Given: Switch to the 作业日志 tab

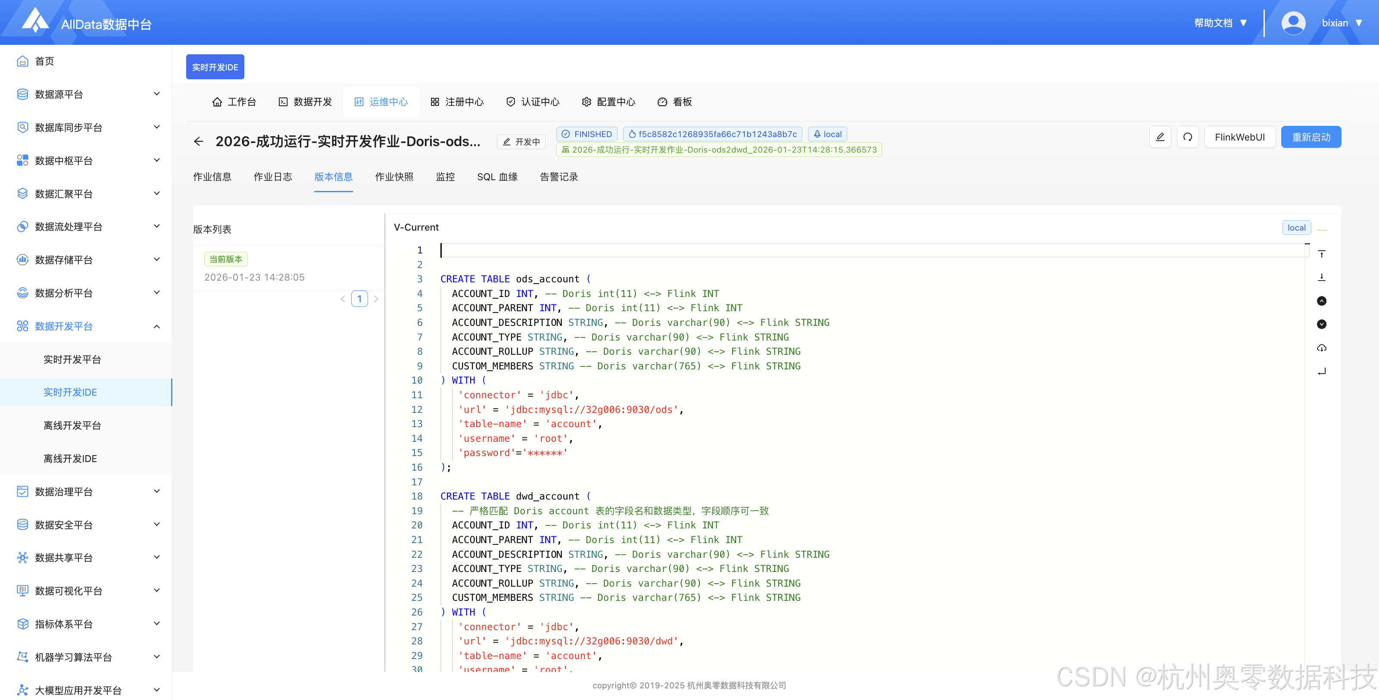Looking at the screenshot, I should [x=272, y=177].
